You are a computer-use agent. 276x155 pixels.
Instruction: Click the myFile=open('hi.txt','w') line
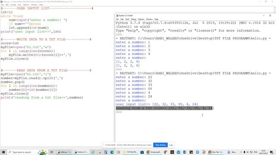coord(26,47)
